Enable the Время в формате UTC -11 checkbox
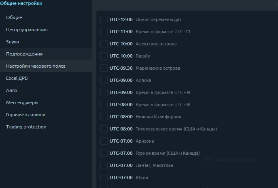 click(x=104, y=32)
